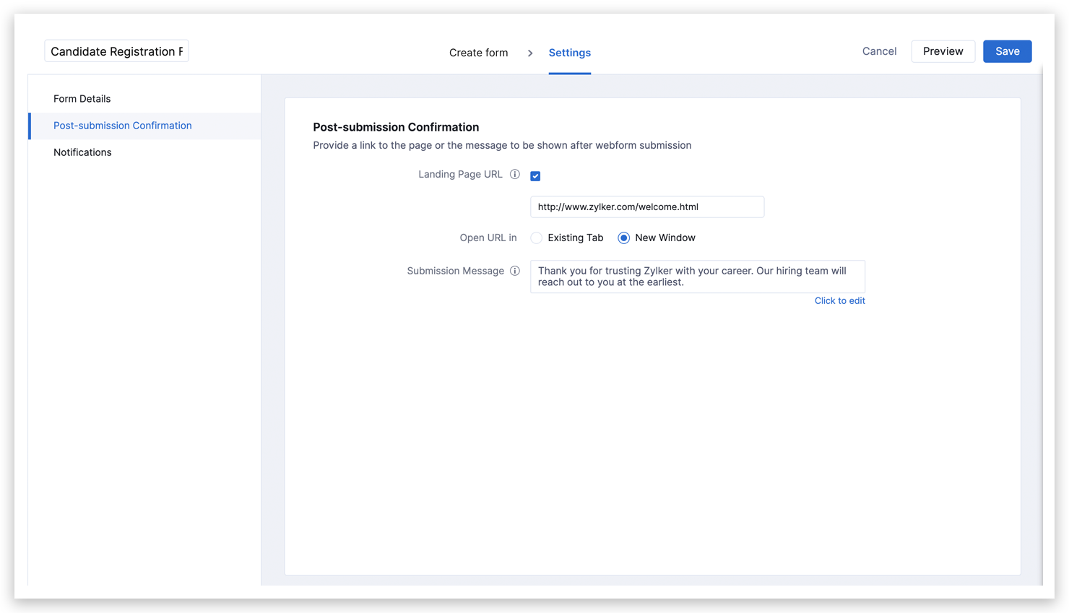Image resolution: width=1069 pixels, height=613 pixels.
Task: Select the New Window radio button
Action: click(x=623, y=238)
